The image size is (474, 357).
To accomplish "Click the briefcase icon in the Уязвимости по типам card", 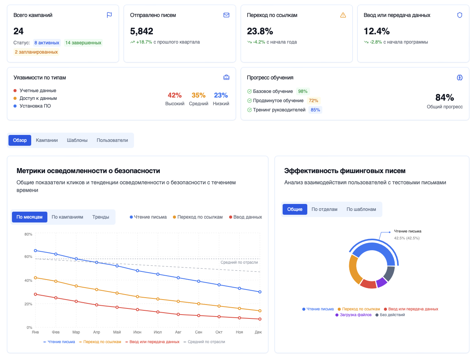I will click(226, 77).
